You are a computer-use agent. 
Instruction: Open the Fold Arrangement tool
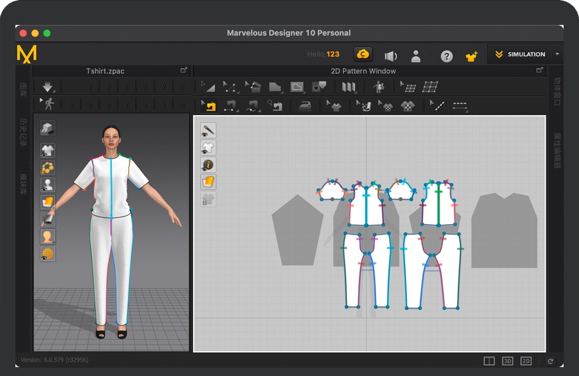[x=349, y=87]
